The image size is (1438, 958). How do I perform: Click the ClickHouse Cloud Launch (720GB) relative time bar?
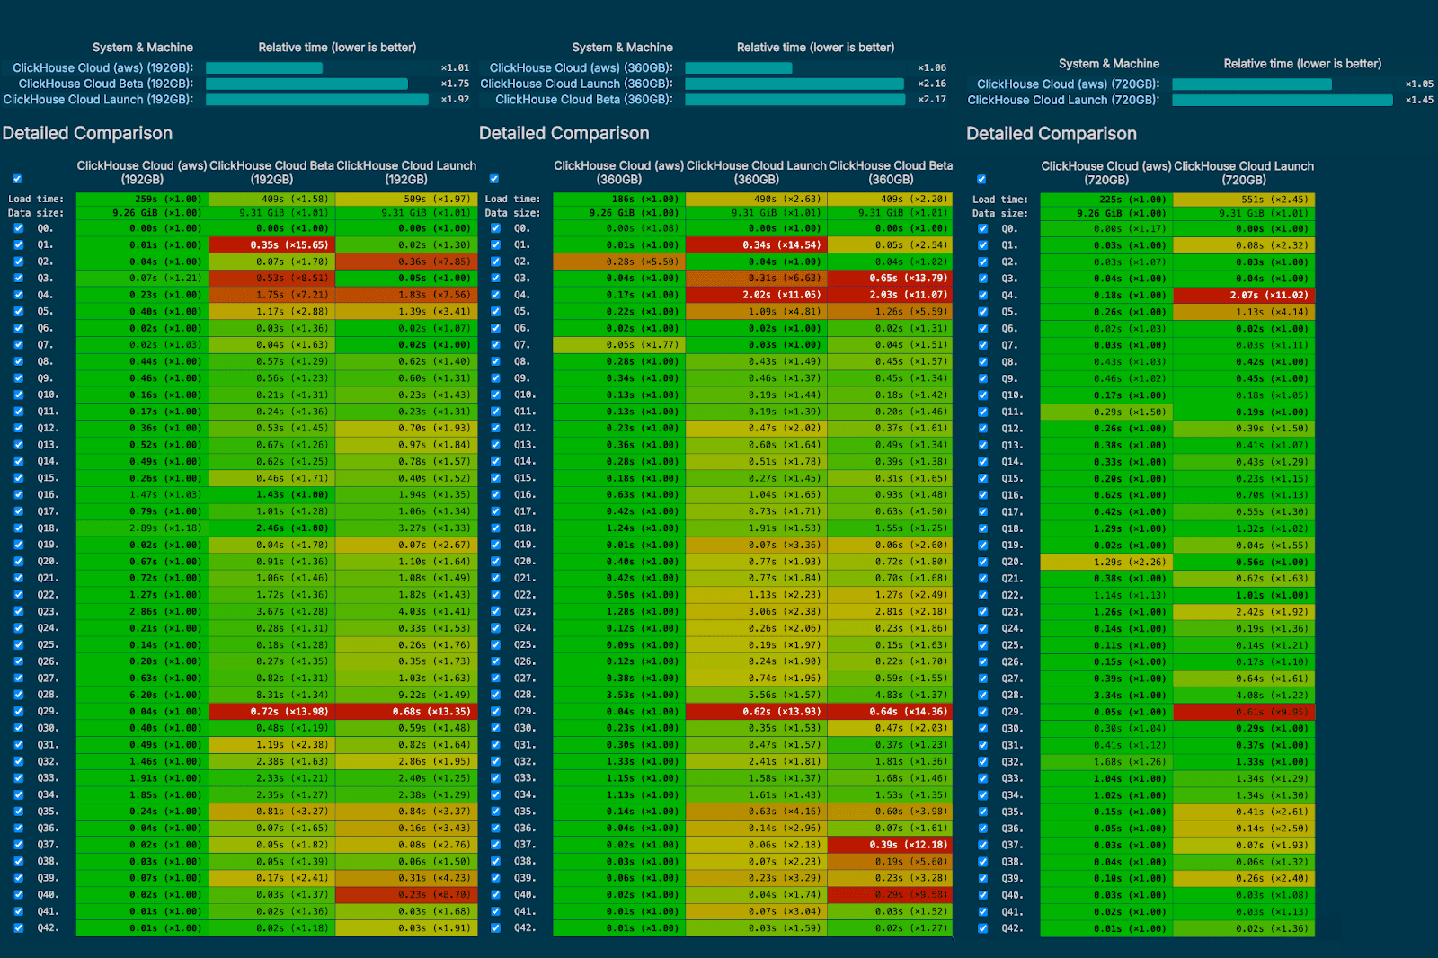click(1283, 100)
